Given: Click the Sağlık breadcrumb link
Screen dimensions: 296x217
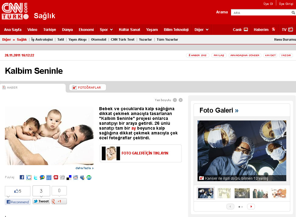Looking at the screenshot, I should coord(22,39).
